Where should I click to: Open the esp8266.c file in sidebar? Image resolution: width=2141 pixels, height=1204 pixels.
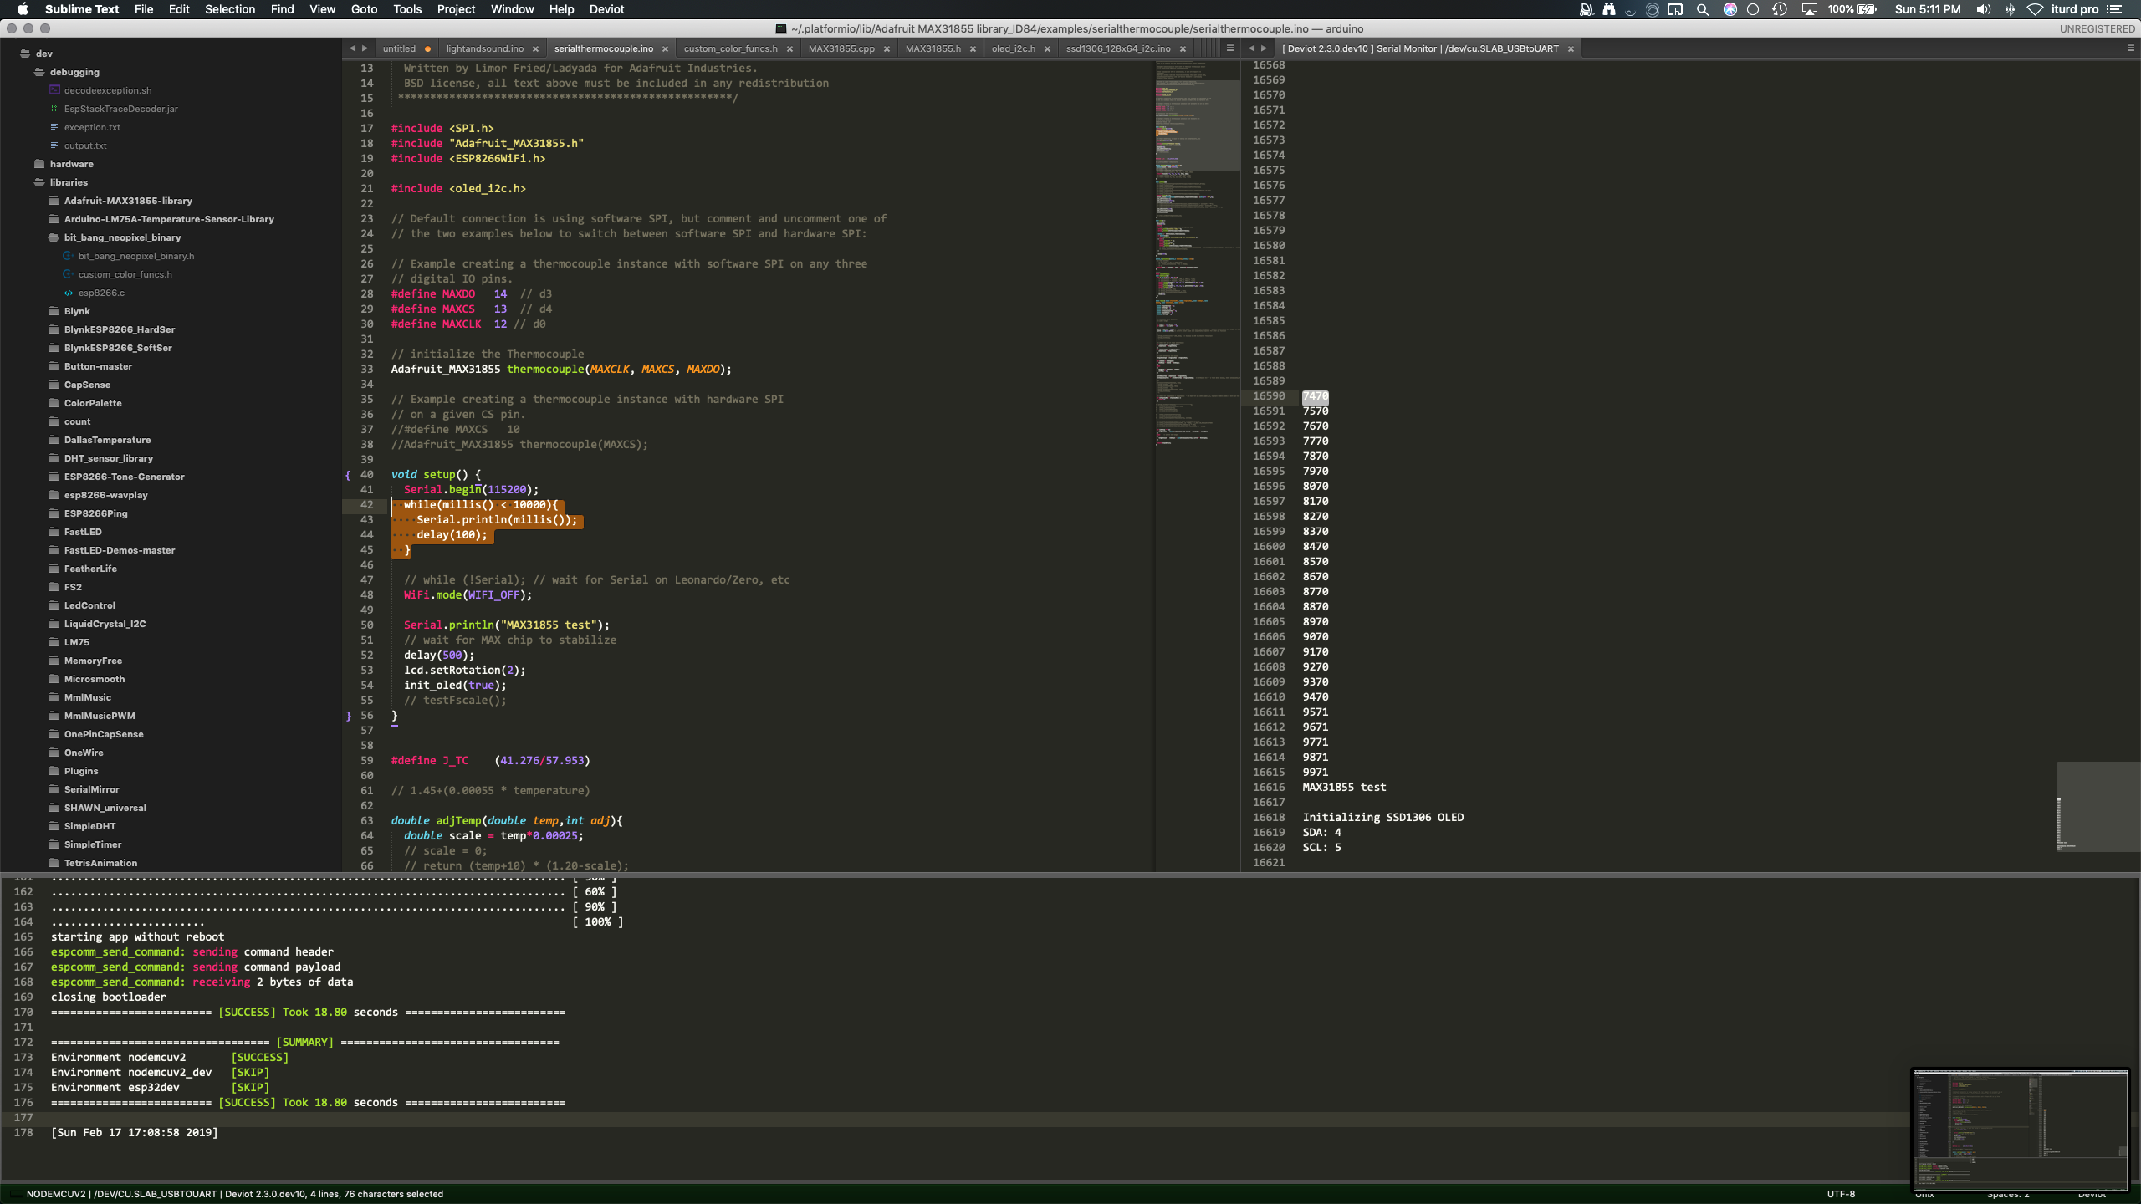pos(101,293)
